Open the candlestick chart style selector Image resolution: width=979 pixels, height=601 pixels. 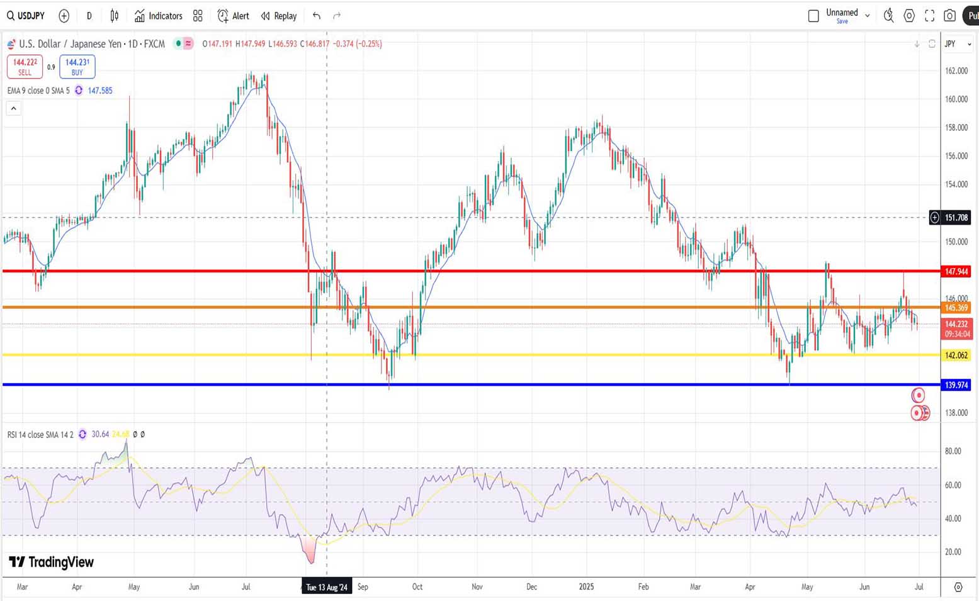[114, 16]
